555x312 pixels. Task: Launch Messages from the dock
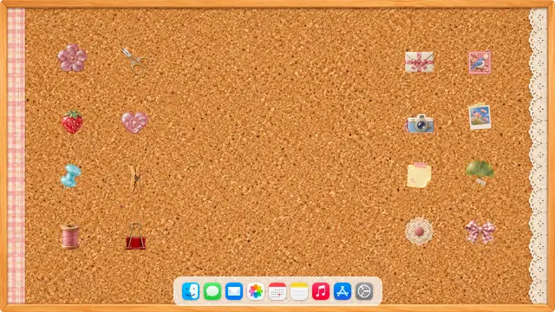point(212,291)
